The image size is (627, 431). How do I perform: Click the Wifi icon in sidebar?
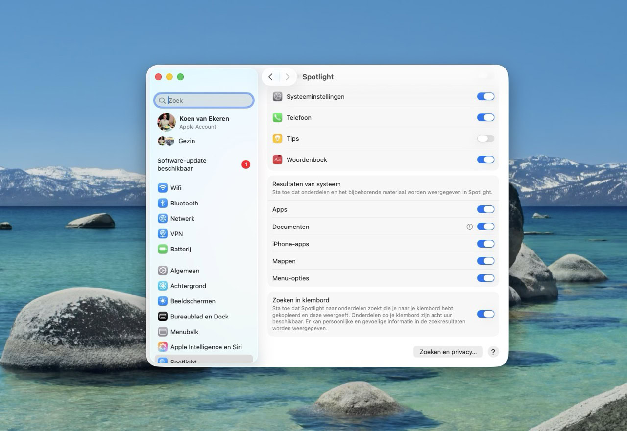(163, 188)
